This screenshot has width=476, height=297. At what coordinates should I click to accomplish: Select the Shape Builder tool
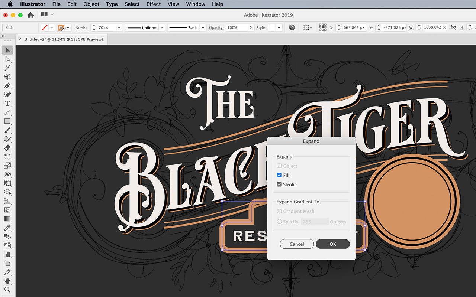click(x=7, y=192)
